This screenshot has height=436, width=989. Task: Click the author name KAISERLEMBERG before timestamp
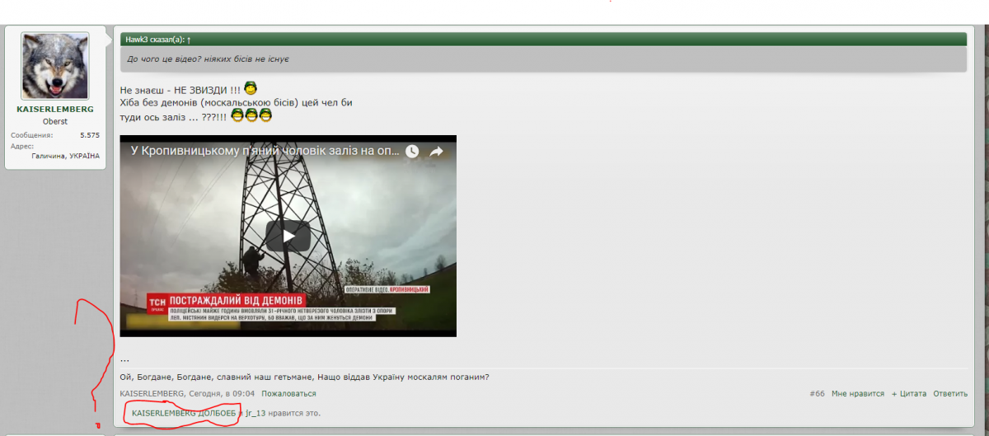(x=152, y=394)
